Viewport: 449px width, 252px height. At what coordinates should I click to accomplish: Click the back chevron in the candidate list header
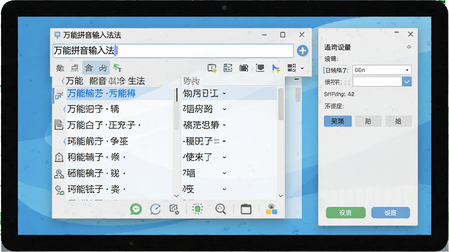63,81
